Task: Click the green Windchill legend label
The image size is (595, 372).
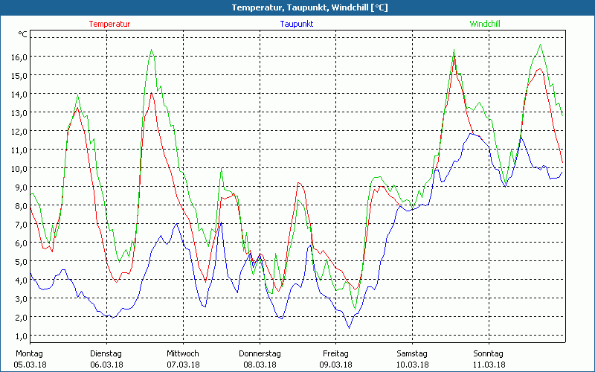Action: pyautogui.click(x=485, y=24)
